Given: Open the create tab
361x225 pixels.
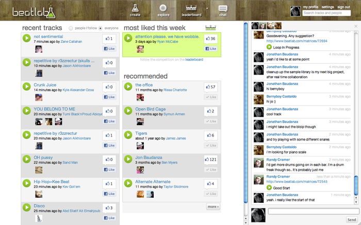Looking at the screenshot, I should 135,10.
